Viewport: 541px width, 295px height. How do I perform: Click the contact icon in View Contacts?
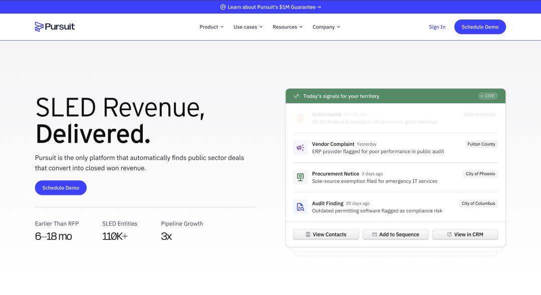pyautogui.click(x=308, y=234)
